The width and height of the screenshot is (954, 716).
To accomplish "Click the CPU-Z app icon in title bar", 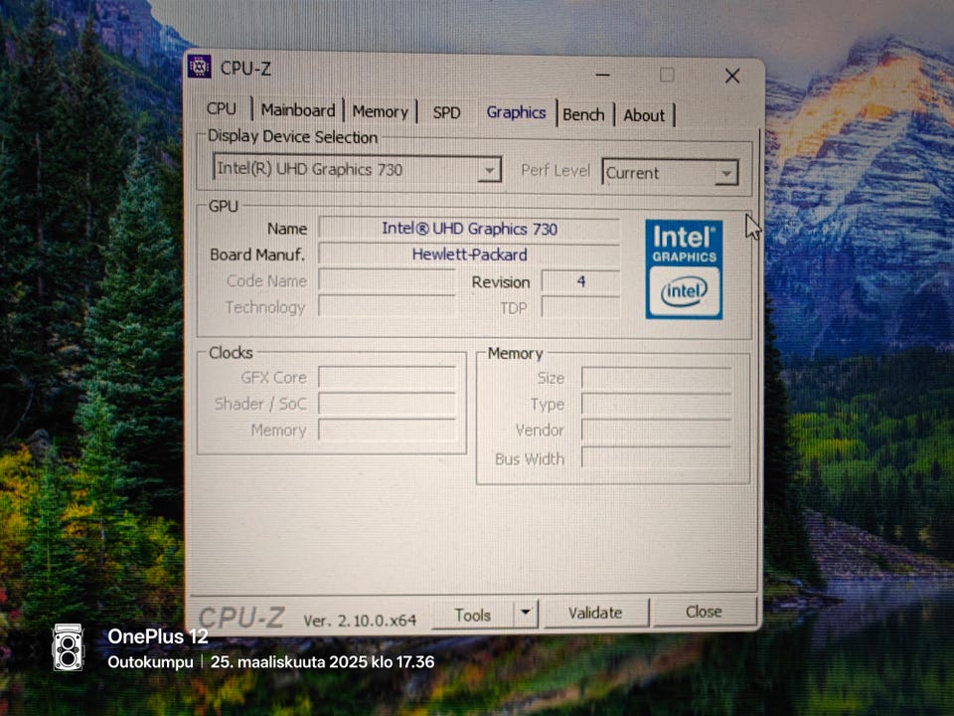I will point(199,67).
